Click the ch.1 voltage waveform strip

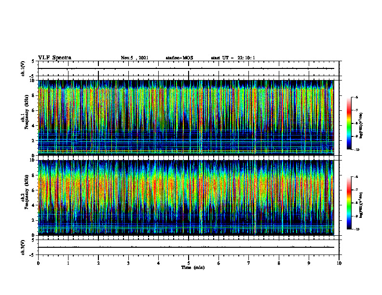[x=189, y=68]
